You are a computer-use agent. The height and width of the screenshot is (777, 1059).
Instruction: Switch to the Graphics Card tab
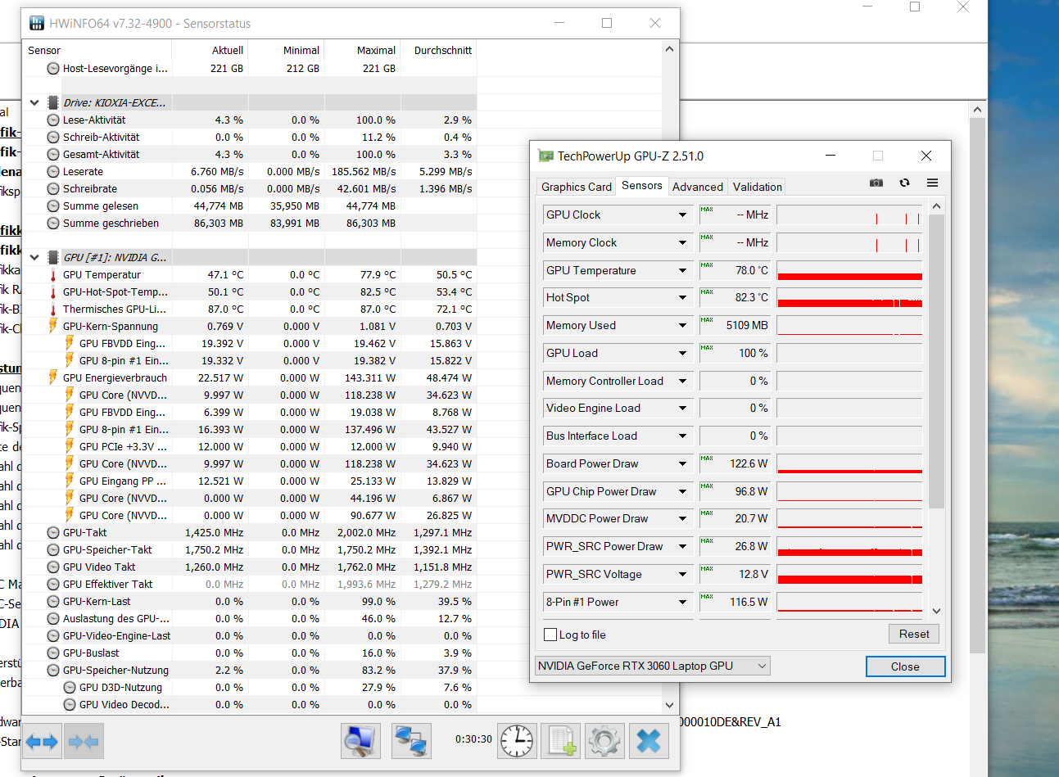coord(576,187)
